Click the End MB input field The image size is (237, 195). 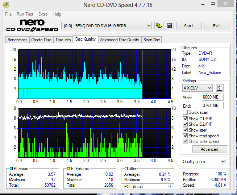(x=212, y=105)
